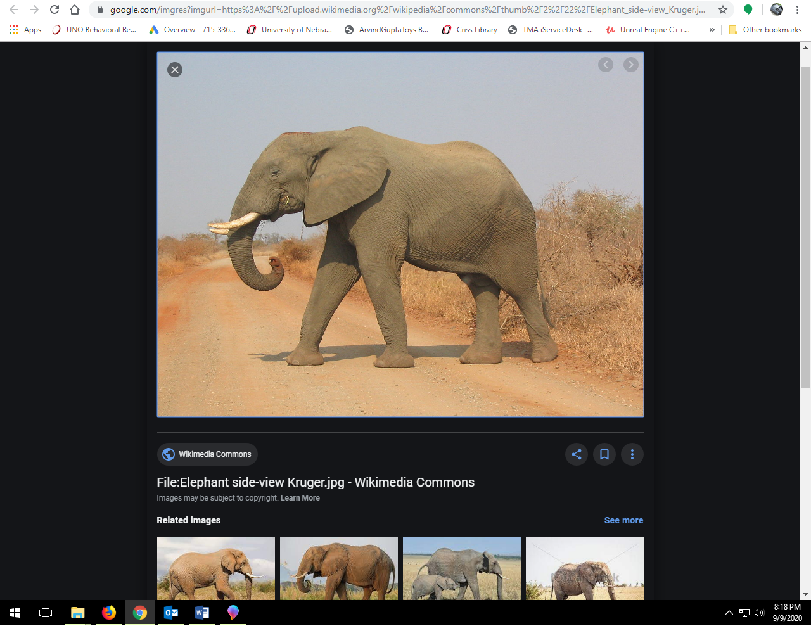Navigate back in browser history

click(x=13, y=10)
